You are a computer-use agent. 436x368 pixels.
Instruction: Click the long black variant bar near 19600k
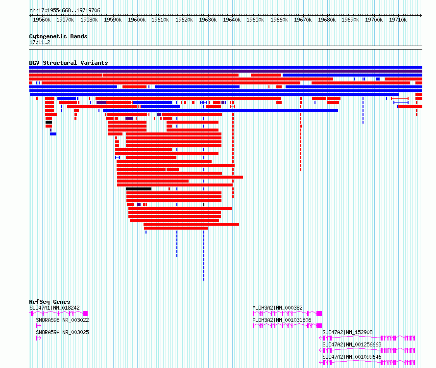(x=139, y=189)
